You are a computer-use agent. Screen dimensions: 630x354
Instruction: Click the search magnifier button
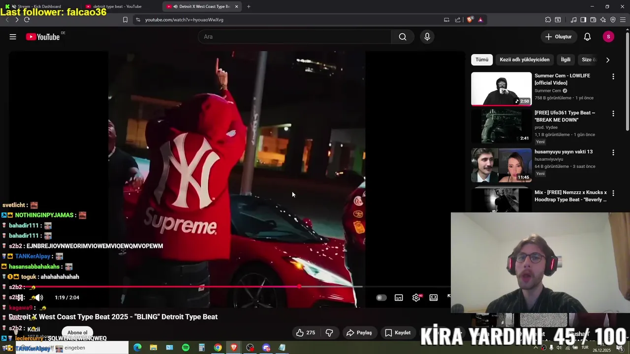pyautogui.click(x=403, y=37)
